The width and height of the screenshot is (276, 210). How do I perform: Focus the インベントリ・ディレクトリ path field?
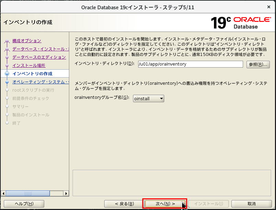[x=190, y=64]
